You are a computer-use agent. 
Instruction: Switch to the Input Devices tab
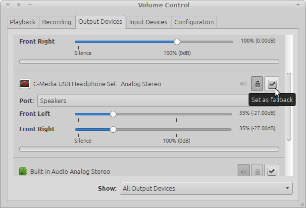(148, 22)
